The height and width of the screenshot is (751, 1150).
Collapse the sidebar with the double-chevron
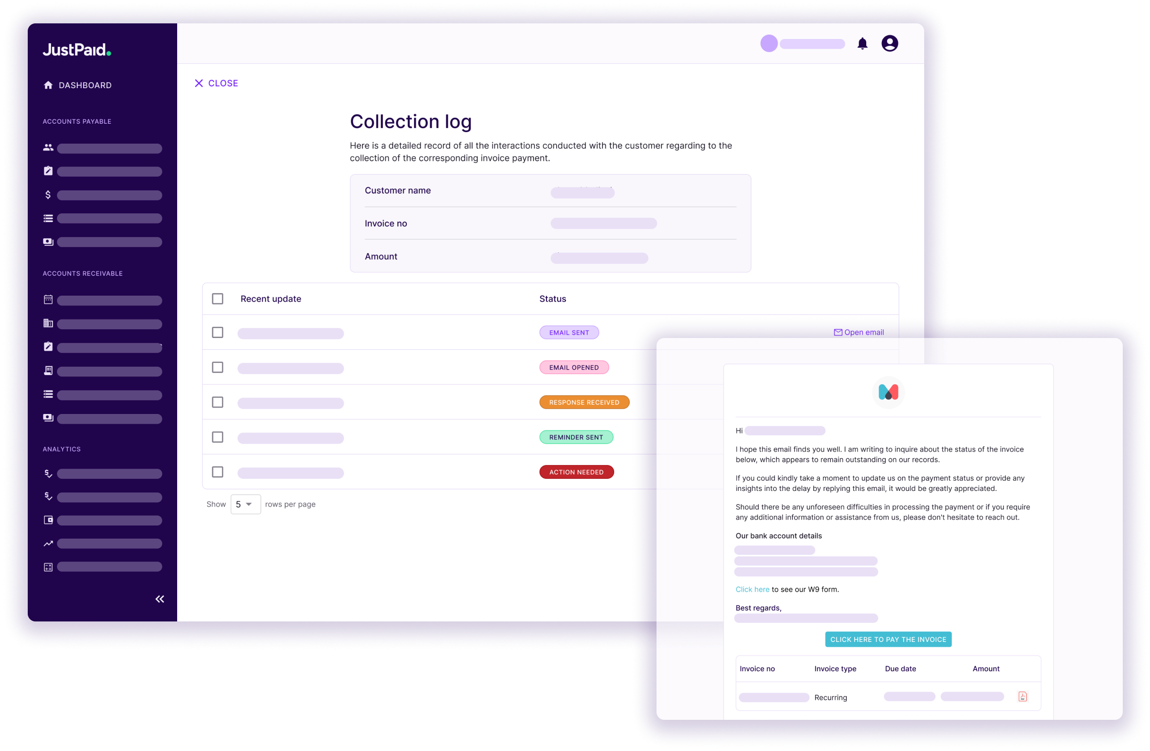pyautogui.click(x=159, y=599)
